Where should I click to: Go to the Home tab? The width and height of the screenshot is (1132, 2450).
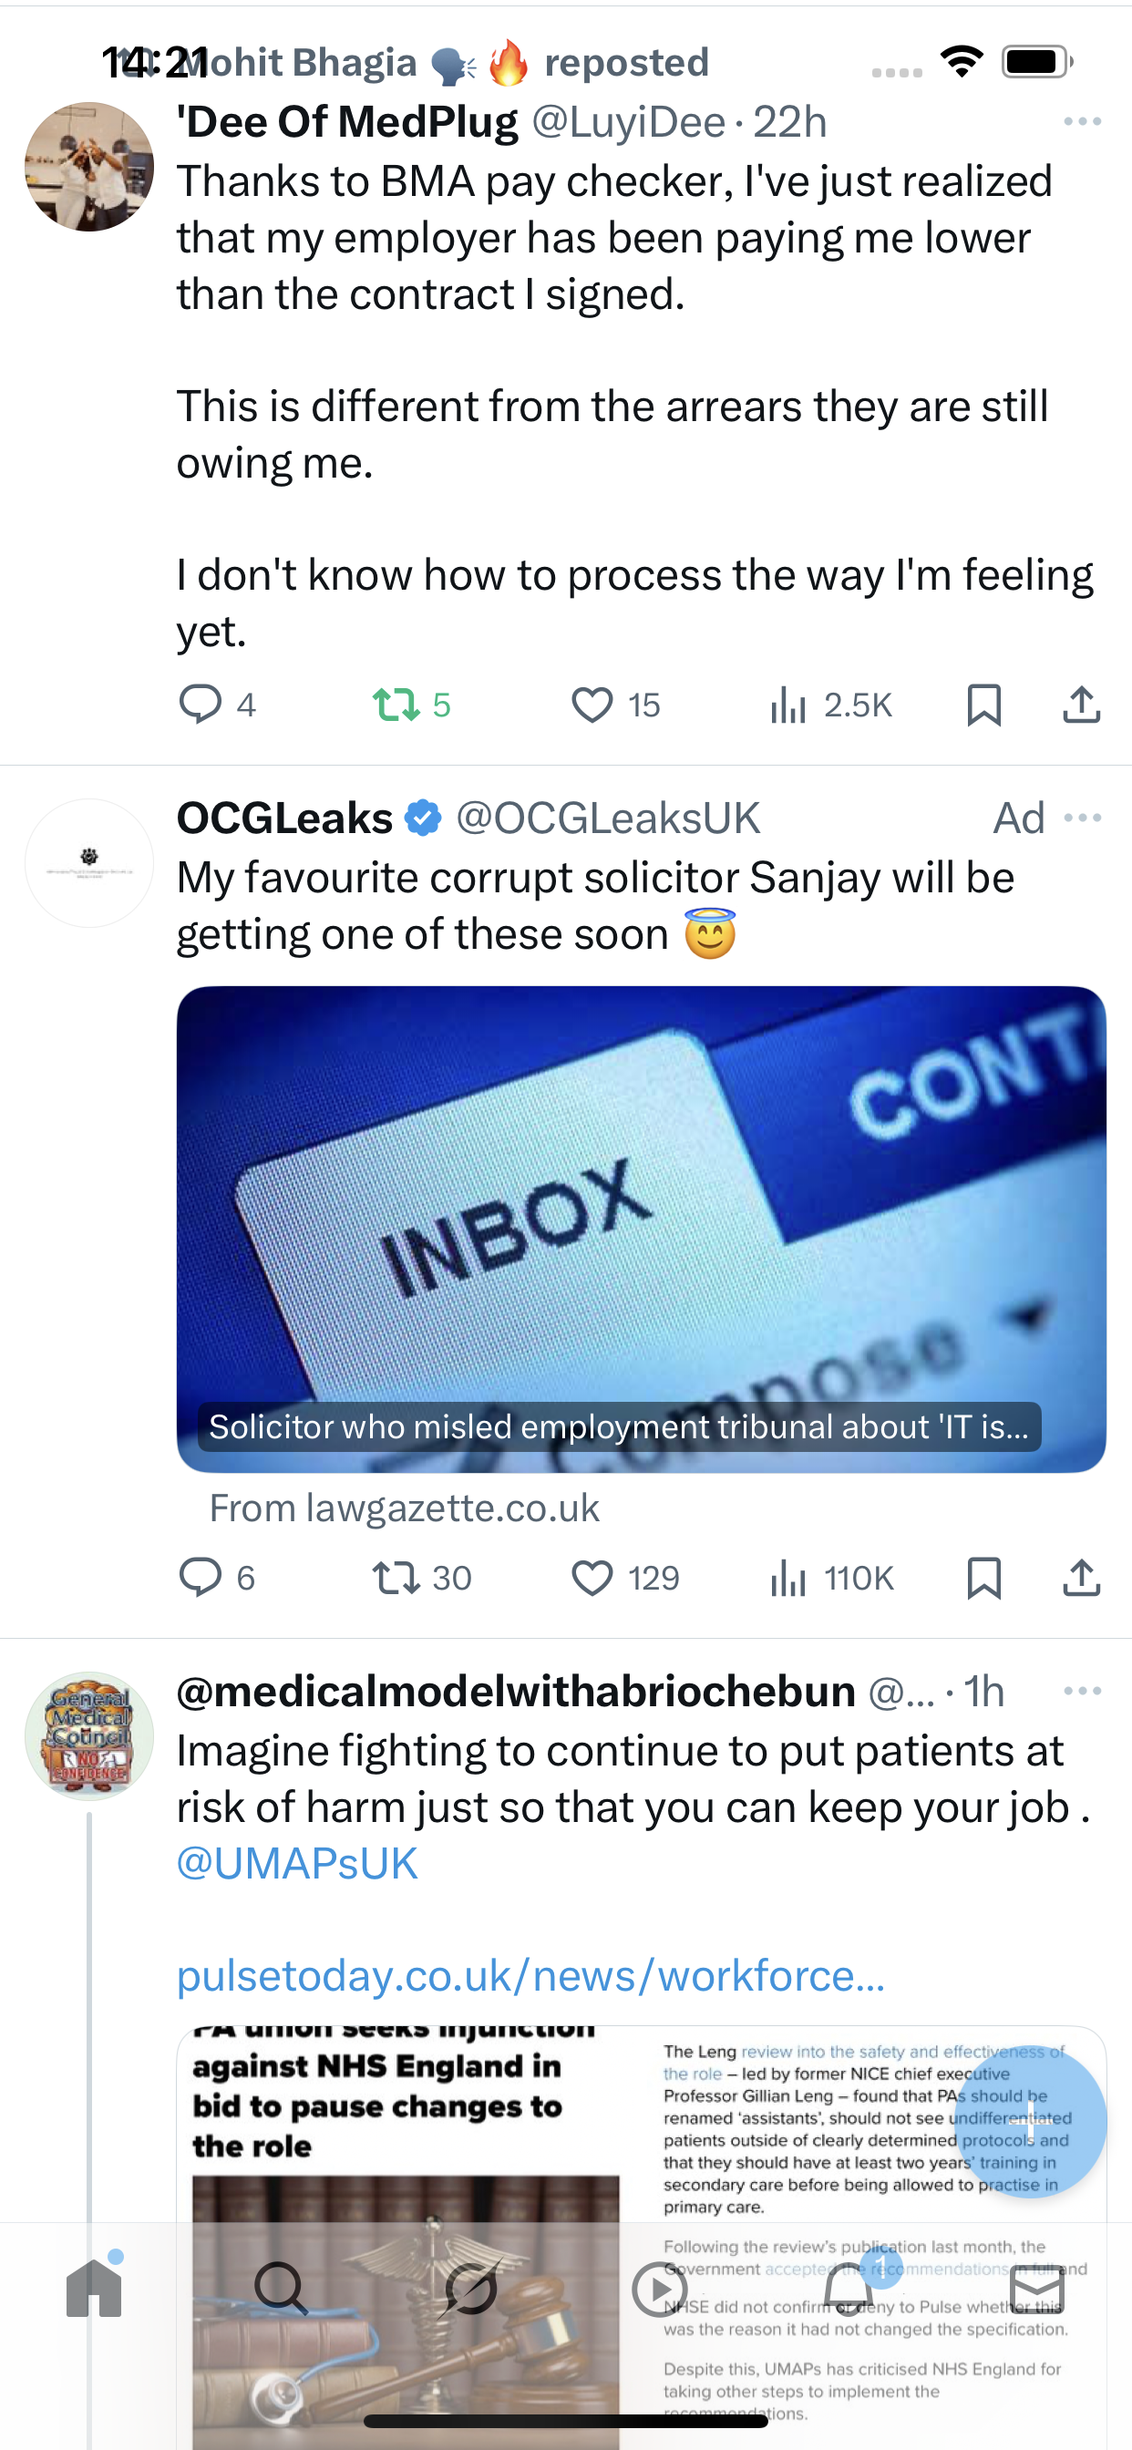(x=94, y=2290)
